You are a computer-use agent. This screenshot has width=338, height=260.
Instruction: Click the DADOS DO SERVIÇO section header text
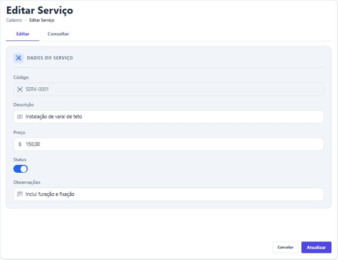coord(50,58)
